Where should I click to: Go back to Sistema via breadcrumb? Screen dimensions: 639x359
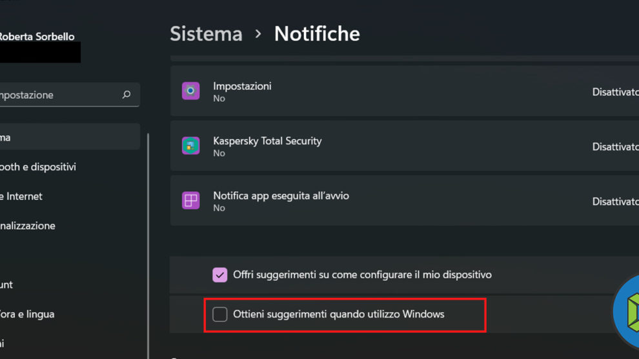click(206, 34)
